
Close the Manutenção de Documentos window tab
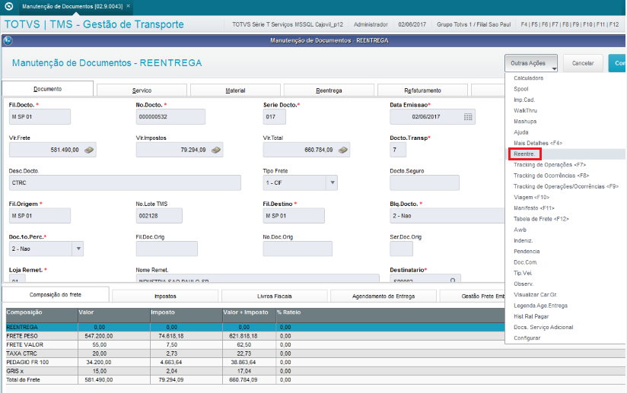pyautogui.click(x=128, y=6)
